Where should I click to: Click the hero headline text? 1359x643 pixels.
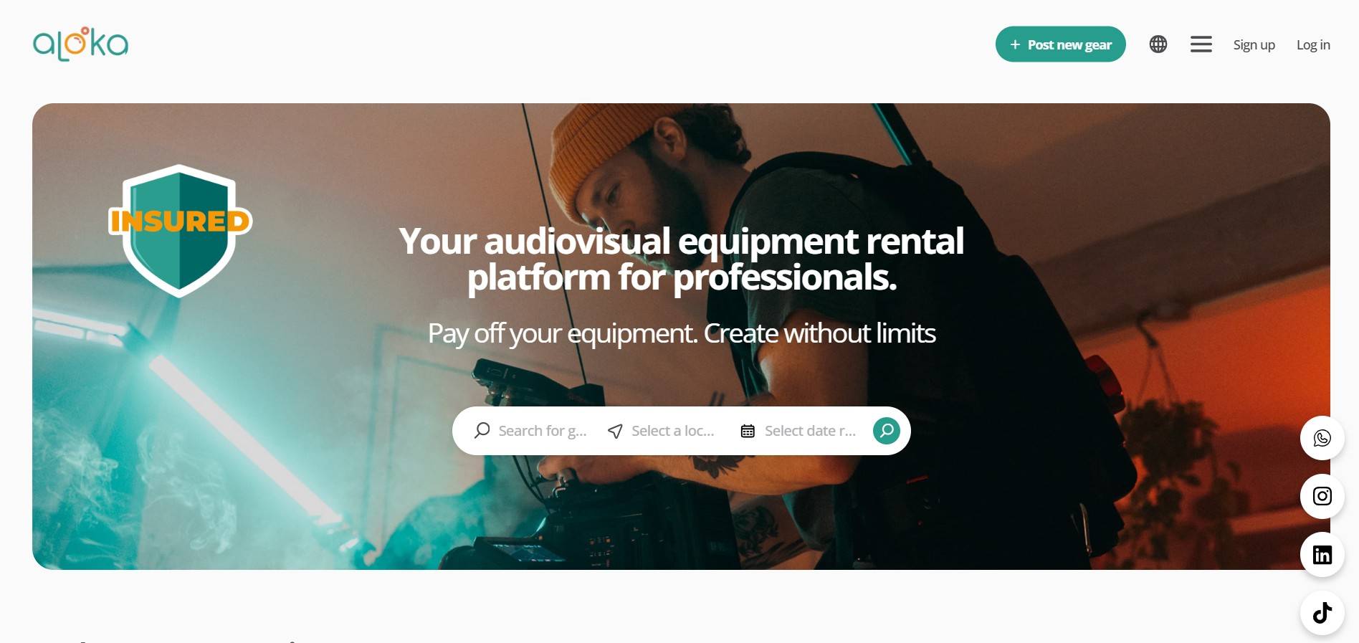coord(682,259)
